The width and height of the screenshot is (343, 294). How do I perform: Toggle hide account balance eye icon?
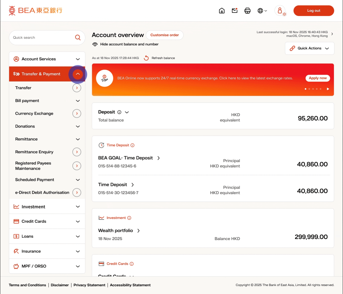pyautogui.click(x=95, y=44)
